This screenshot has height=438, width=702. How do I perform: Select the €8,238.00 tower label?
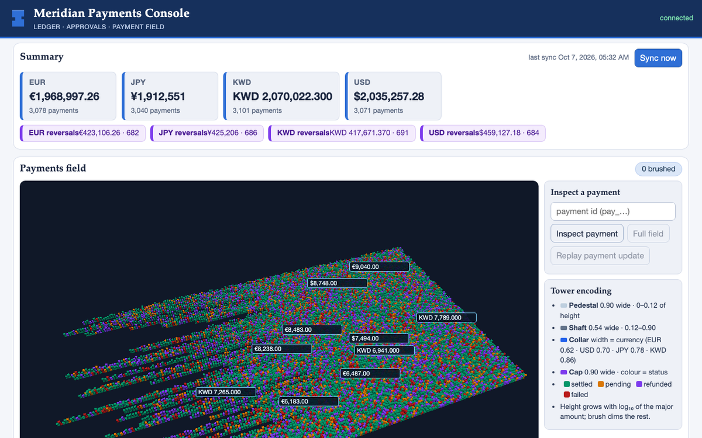tap(281, 349)
